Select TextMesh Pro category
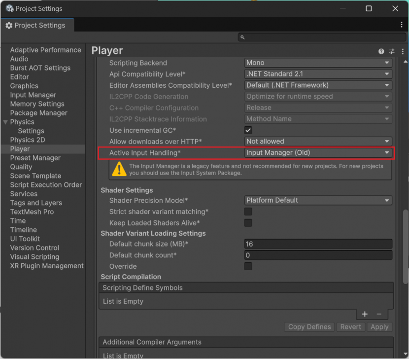Viewport: 409px width, 359px height. [x=32, y=212]
